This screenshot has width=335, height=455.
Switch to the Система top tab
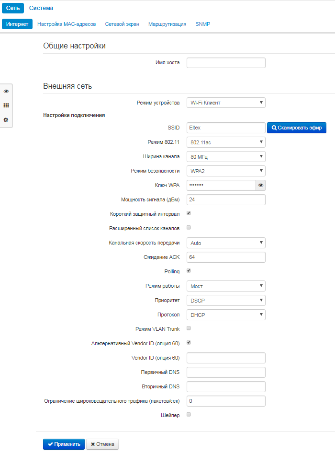(x=41, y=8)
